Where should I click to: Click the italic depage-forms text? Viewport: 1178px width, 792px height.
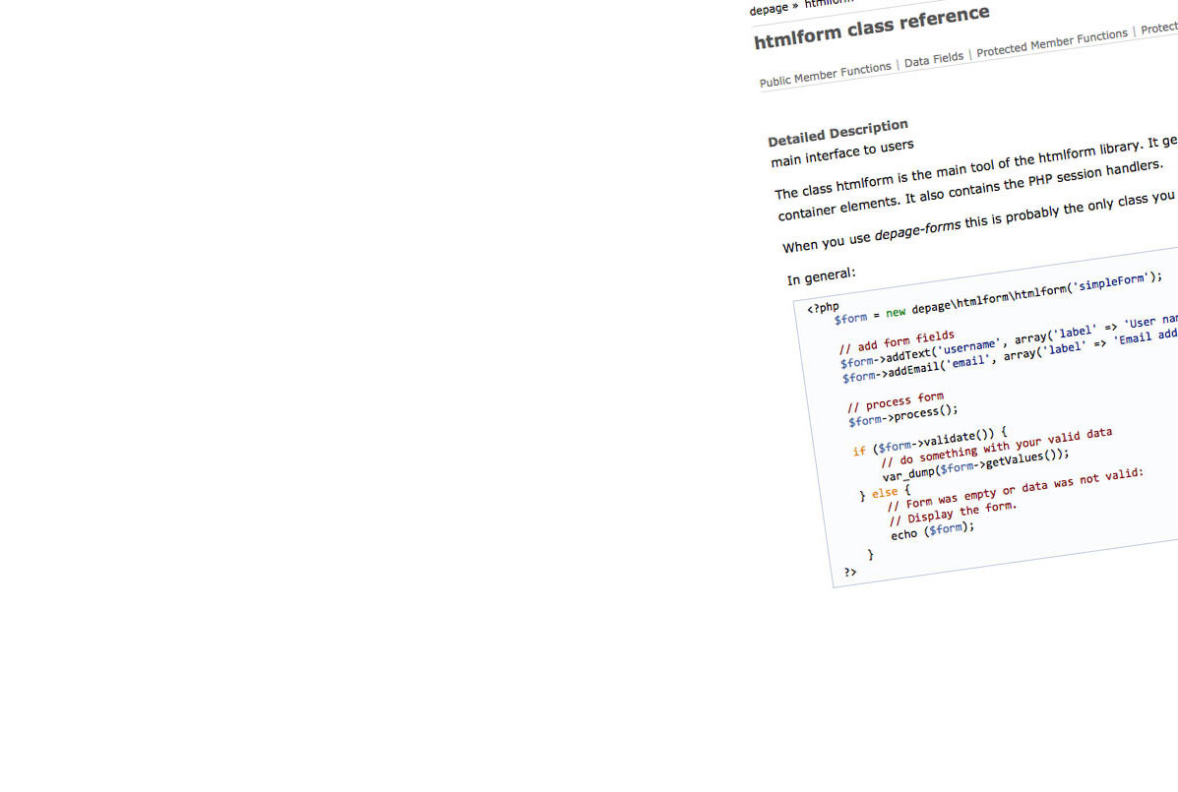point(917,231)
